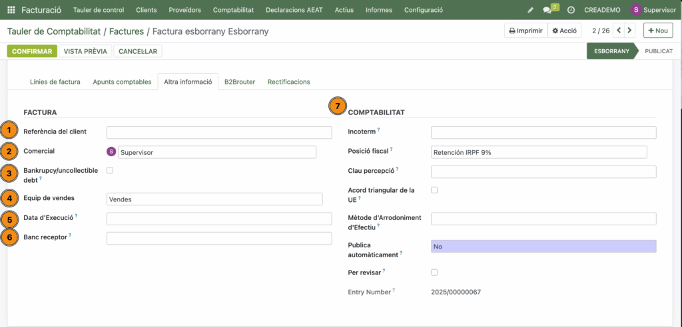Open the chat messages icon with badge
This screenshot has width=682, height=327.
547,10
